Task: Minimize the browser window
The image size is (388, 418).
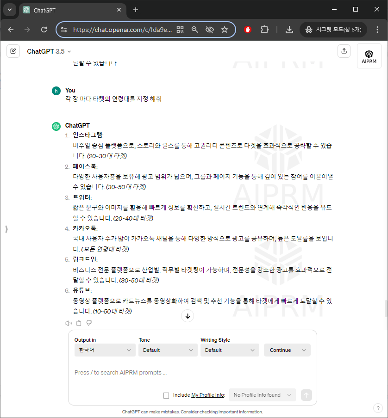Action: coord(334,10)
